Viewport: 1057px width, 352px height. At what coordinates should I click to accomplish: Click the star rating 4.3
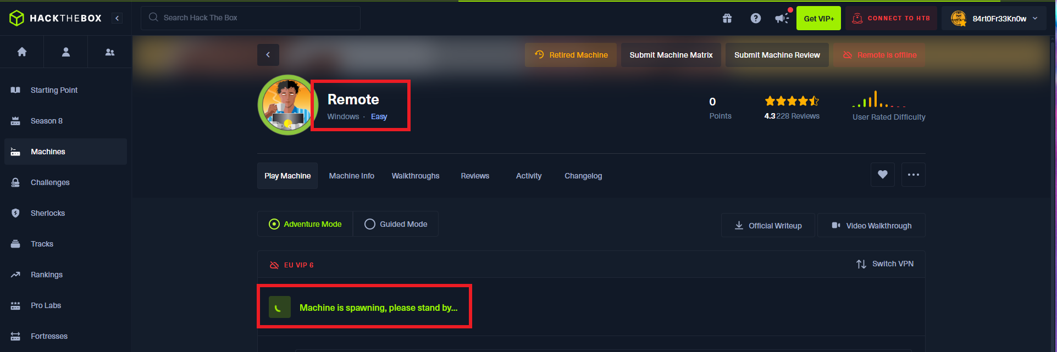pos(792,101)
